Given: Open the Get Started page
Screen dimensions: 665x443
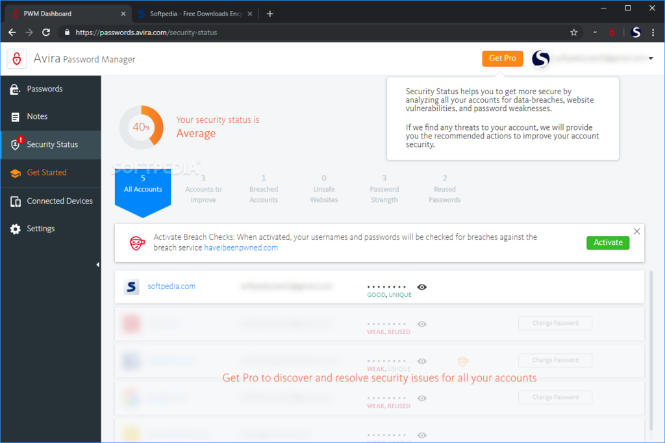Looking at the screenshot, I should (51, 173).
